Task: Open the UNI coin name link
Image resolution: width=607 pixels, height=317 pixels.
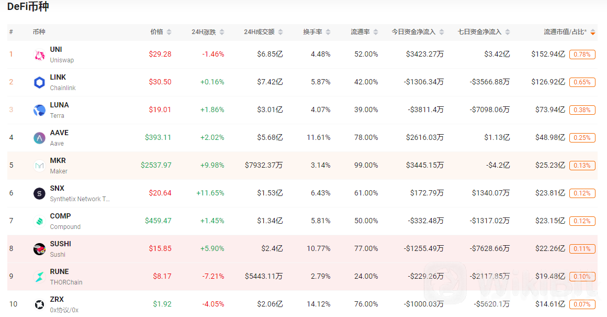Action: tap(56, 50)
